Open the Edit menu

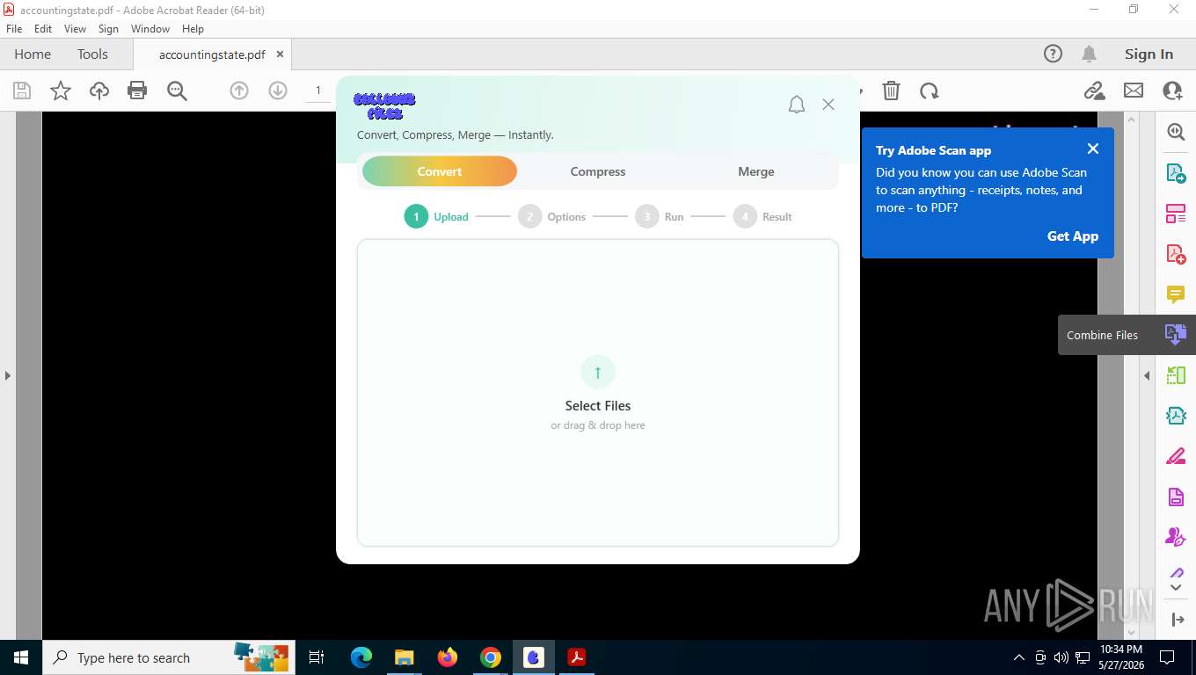pyautogui.click(x=43, y=29)
